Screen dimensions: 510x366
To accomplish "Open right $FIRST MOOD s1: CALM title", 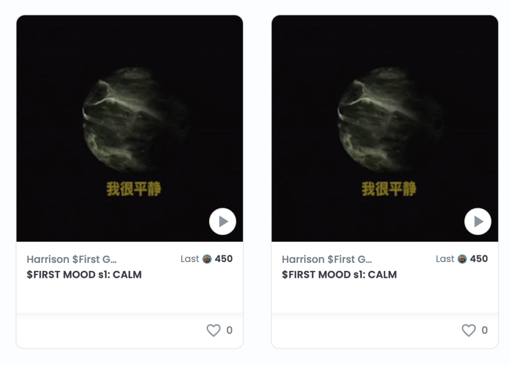I will [339, 274].
